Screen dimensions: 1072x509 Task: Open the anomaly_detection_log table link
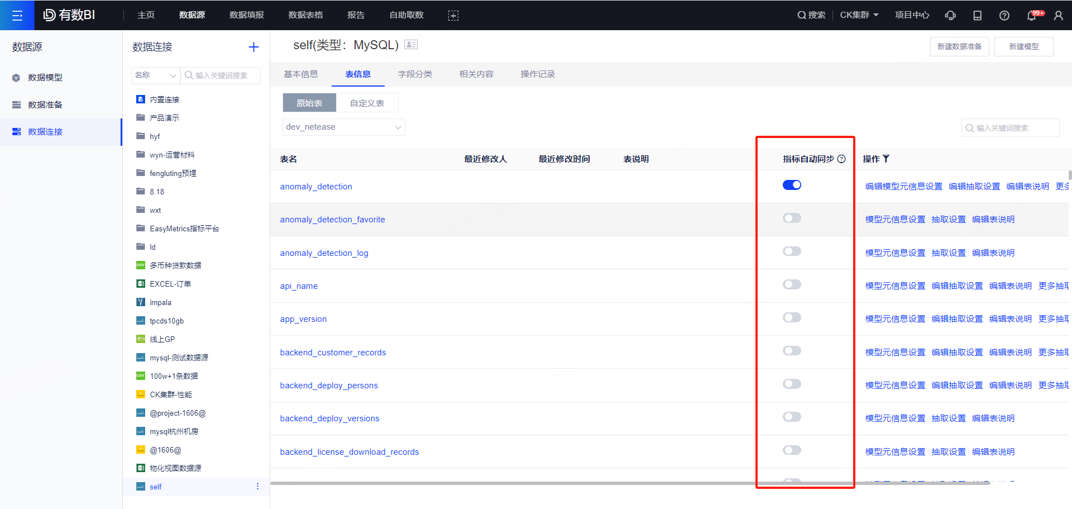pos(324,253)
